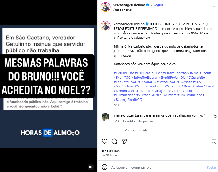Unmute the video using the speaker icon

(91, 167)
